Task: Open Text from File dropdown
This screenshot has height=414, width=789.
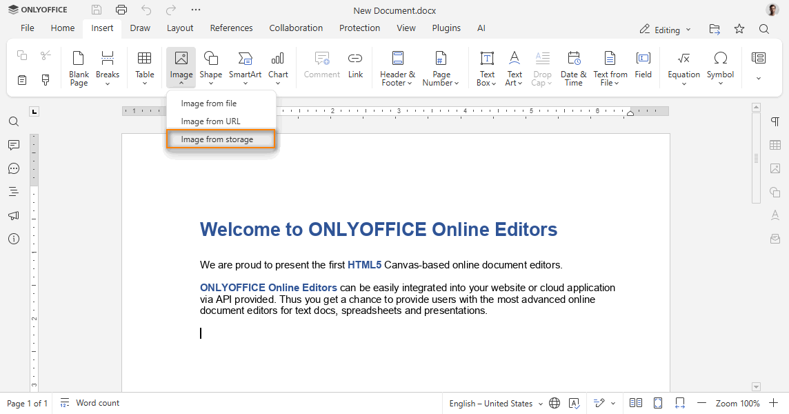Action: 610,68
